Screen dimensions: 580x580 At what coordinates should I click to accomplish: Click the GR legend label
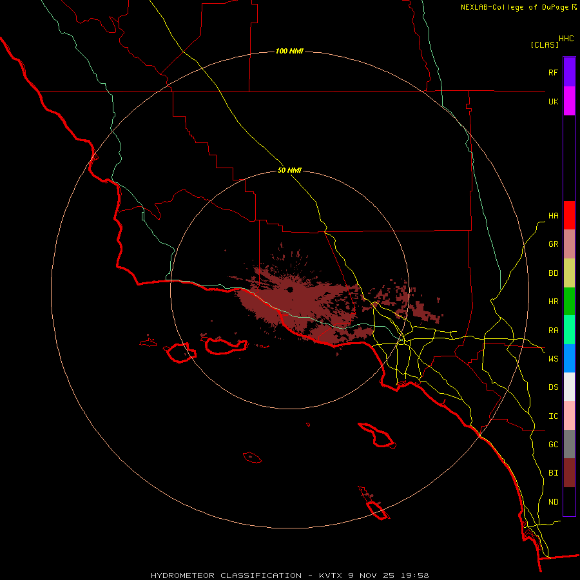[553, 244]
